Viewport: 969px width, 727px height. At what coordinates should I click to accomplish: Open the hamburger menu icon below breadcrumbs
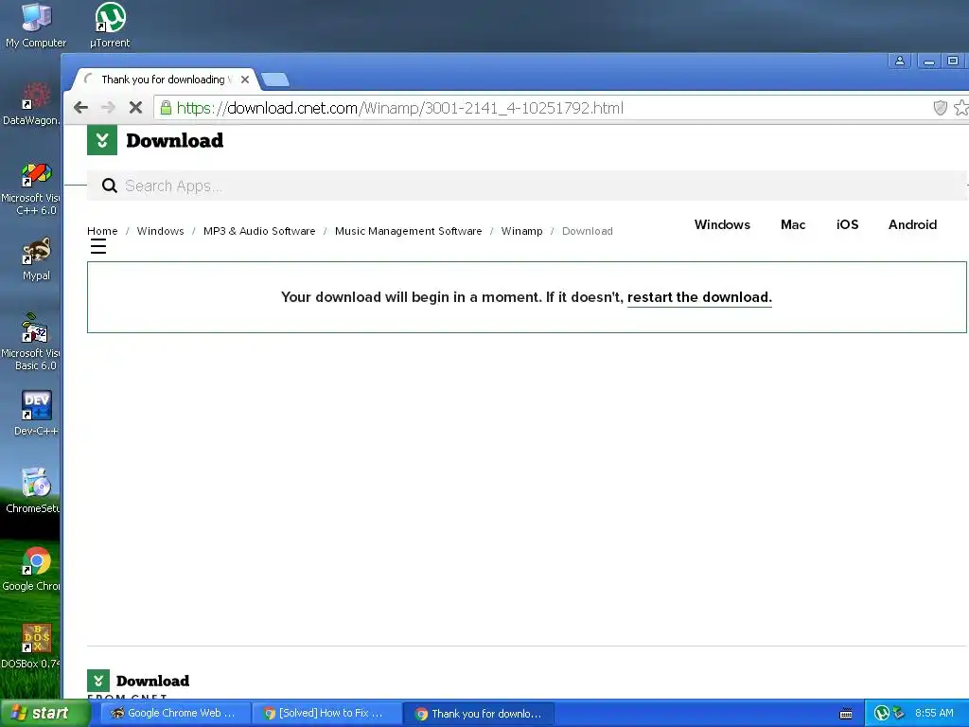click(x=98, y=247)
